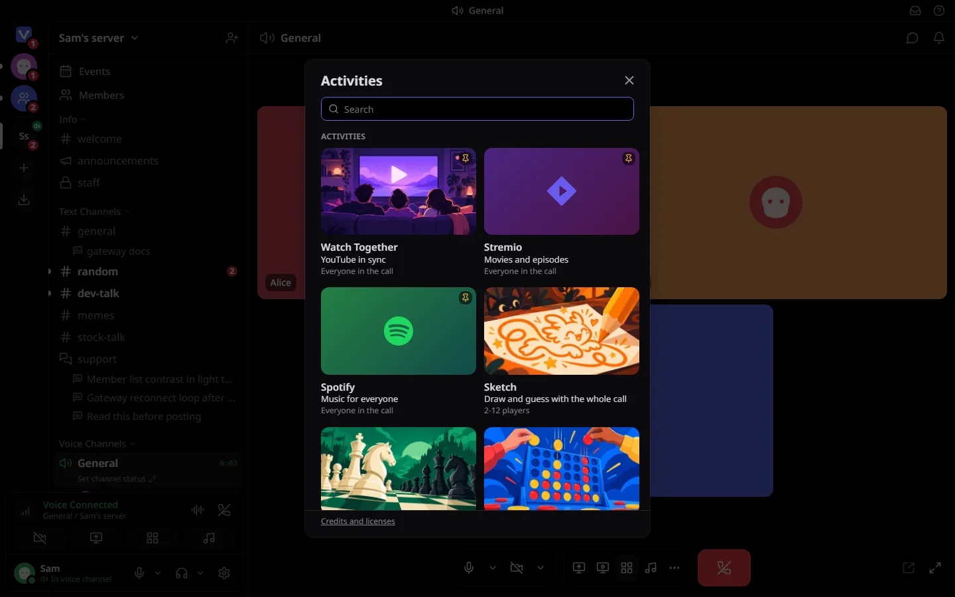
Task: Open the help question mark icon
Action: pos(939,11)
